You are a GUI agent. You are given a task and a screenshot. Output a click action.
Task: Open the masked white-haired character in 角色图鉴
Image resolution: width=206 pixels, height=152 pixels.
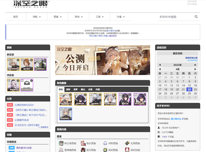pyautogui.click(x=96, y=99)
